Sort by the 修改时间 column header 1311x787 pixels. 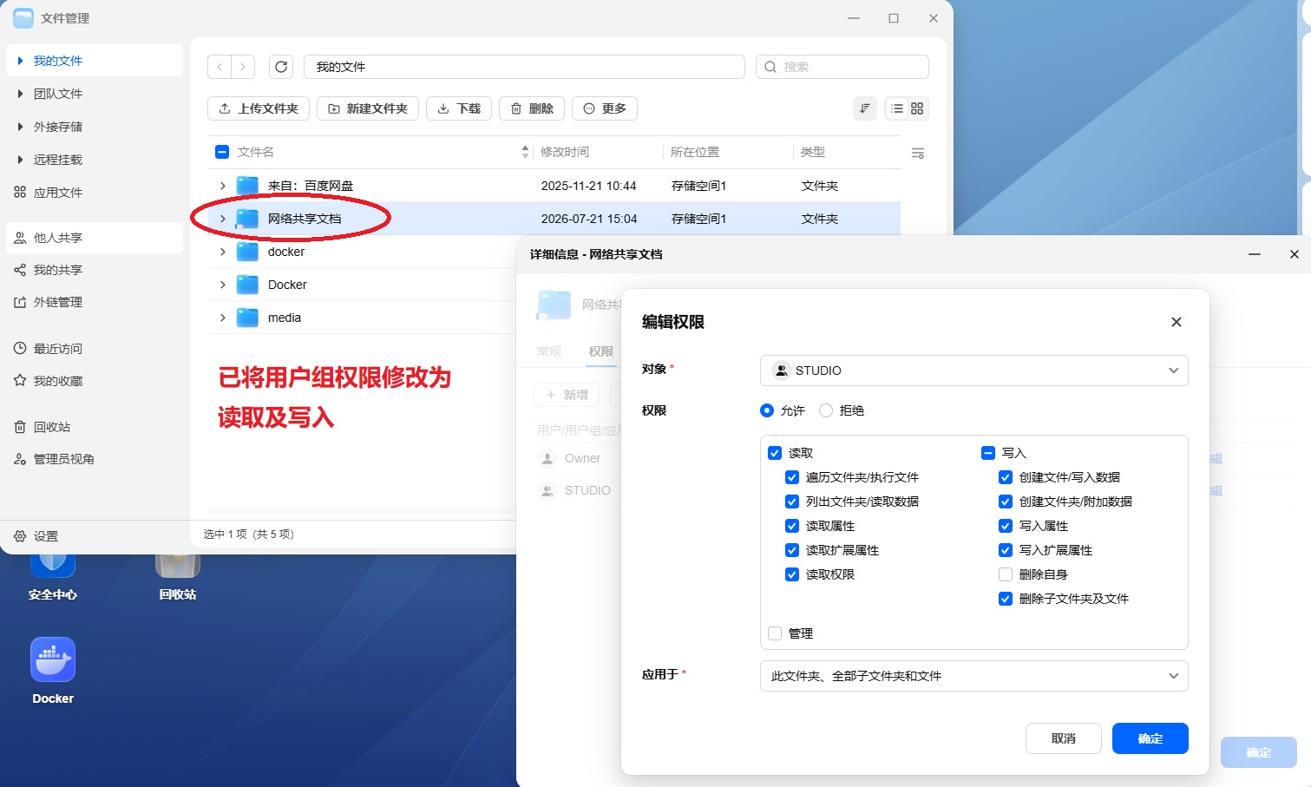click(x=565, y=152)
